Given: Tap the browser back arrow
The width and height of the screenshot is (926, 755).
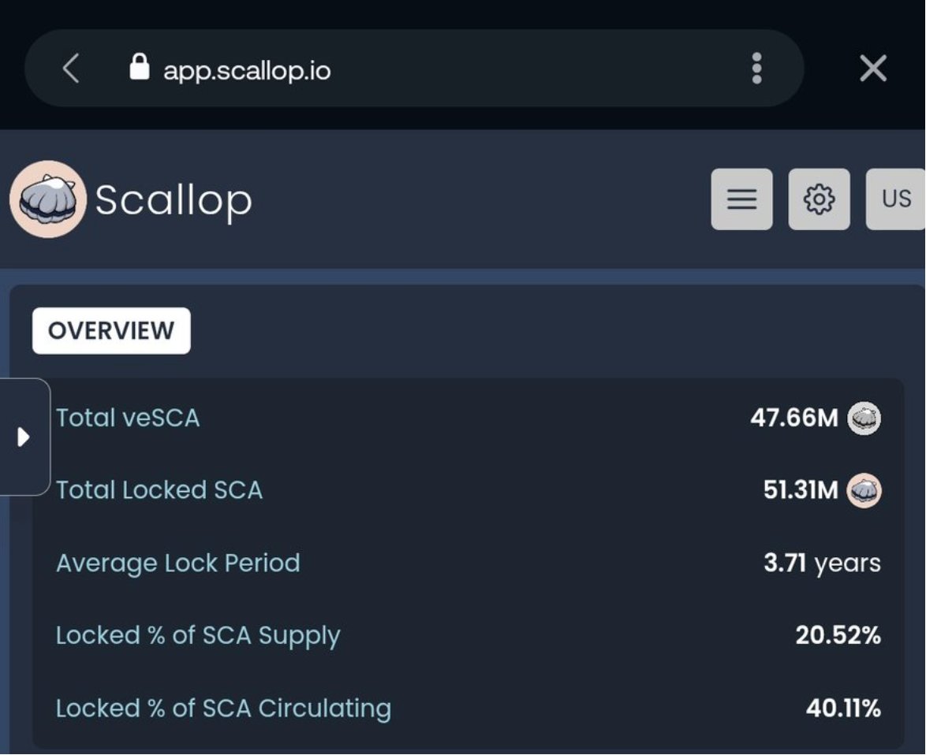Looking at the screenshot, I should coord(71,69).
